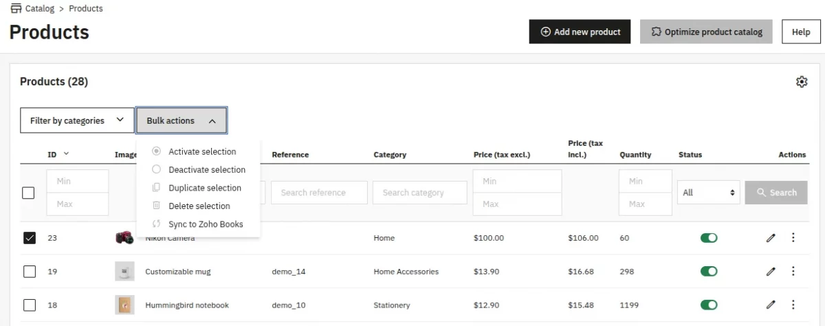Focus the Quantity Max filter field

[646, 204]
